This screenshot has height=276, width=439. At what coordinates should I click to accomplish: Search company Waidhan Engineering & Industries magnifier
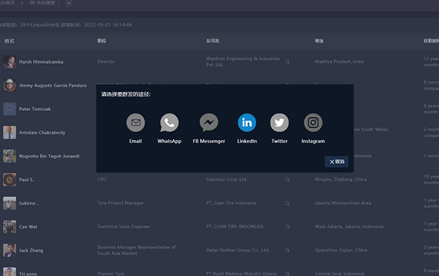(x=287, y=62)
